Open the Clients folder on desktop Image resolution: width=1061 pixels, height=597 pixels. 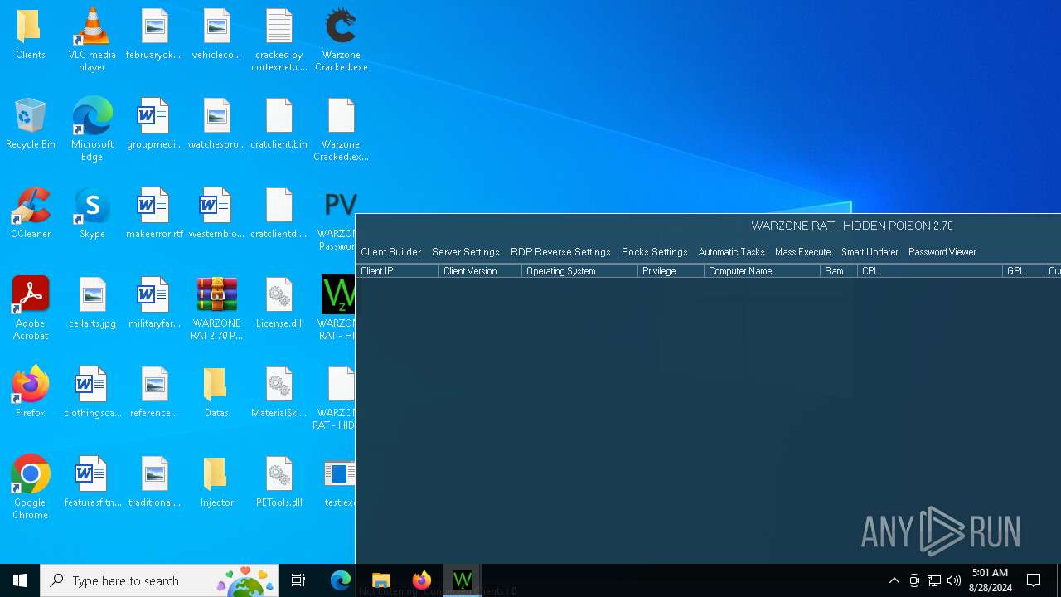tap(30, 35)
